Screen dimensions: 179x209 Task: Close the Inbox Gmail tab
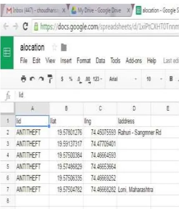pyautogui.click(x=64, y=10)
